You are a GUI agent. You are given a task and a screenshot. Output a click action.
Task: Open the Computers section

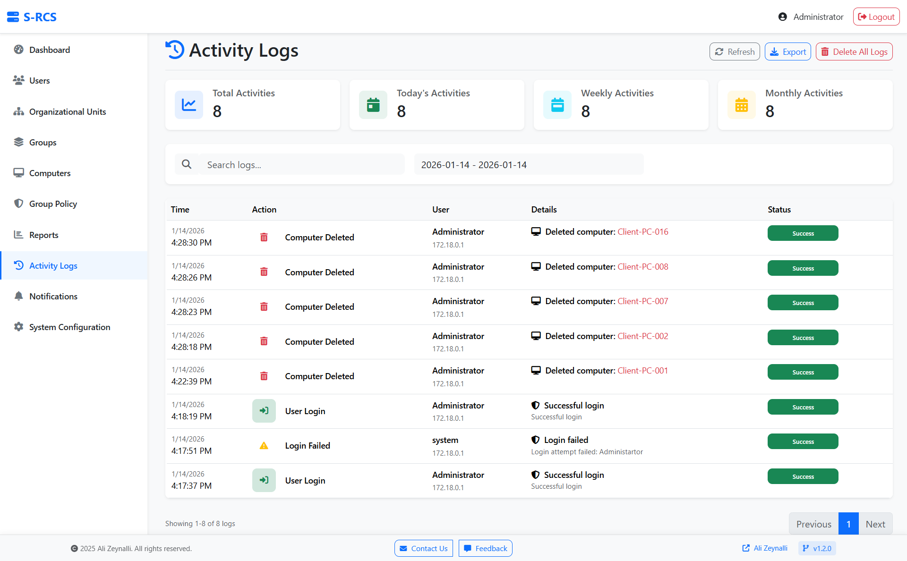[x=50, y=173]
